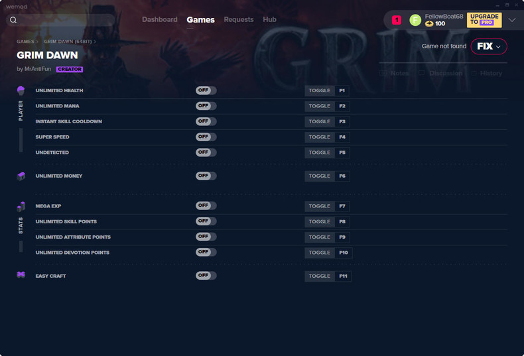Click the F4 hotkey for Super Speed
Viewport: 524px width, 356px height.
point(342,137)
